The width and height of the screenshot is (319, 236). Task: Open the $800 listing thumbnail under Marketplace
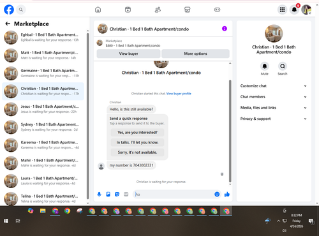tap(100, 43)
